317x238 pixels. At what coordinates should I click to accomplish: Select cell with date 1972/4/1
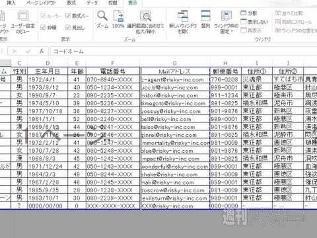[48, 79]
